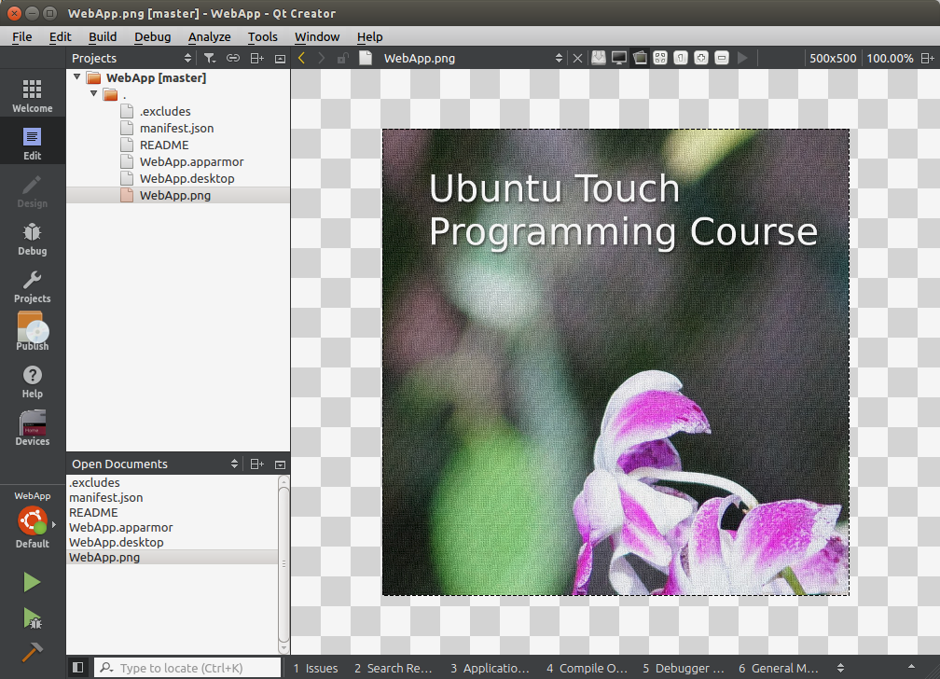
Task: Reset image to original size
Action: click(x=681, y=58)
